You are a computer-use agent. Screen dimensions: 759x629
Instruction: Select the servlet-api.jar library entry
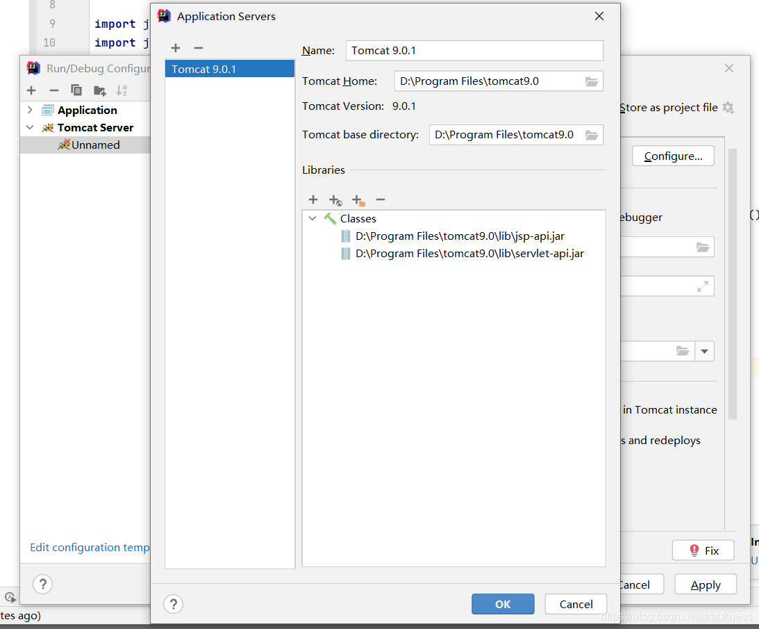tap(469, 254)
